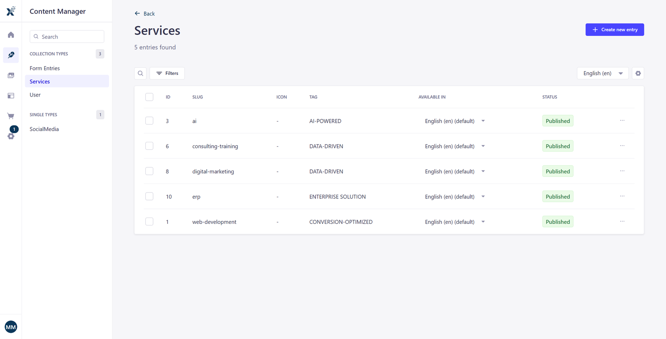The image size is (666, 339).
Task: Open the Content-Type Builder sidebar icon
Action: pos(11,96)
